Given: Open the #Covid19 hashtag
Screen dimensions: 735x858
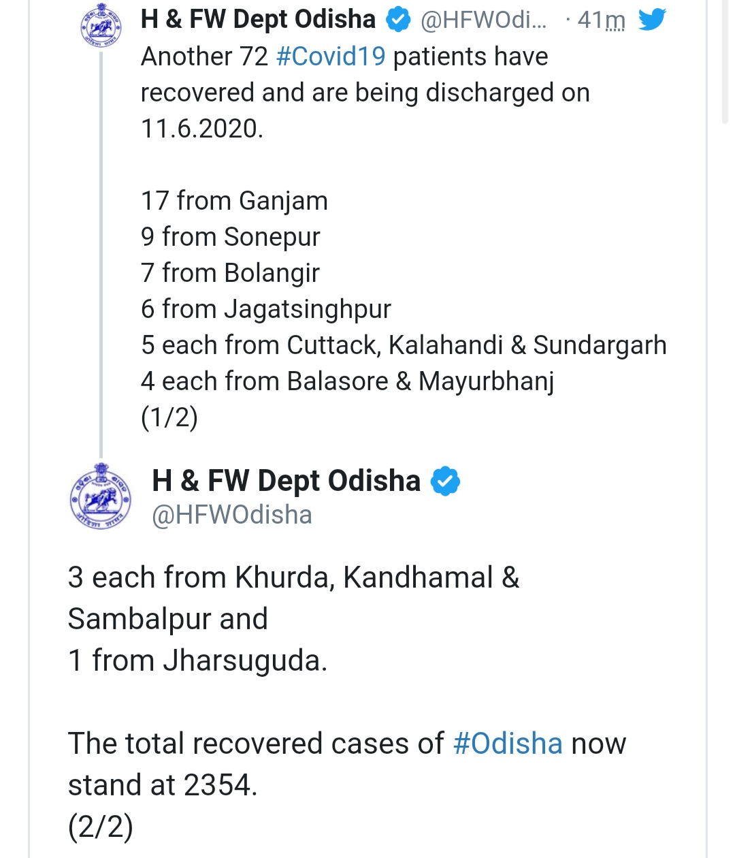Looking at the screenshot, I should 331,57.
